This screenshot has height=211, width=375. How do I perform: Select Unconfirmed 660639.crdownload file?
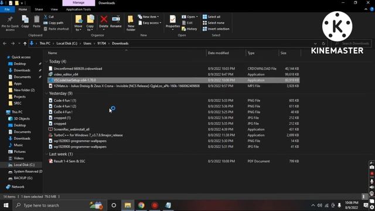(x=78, y=69)
